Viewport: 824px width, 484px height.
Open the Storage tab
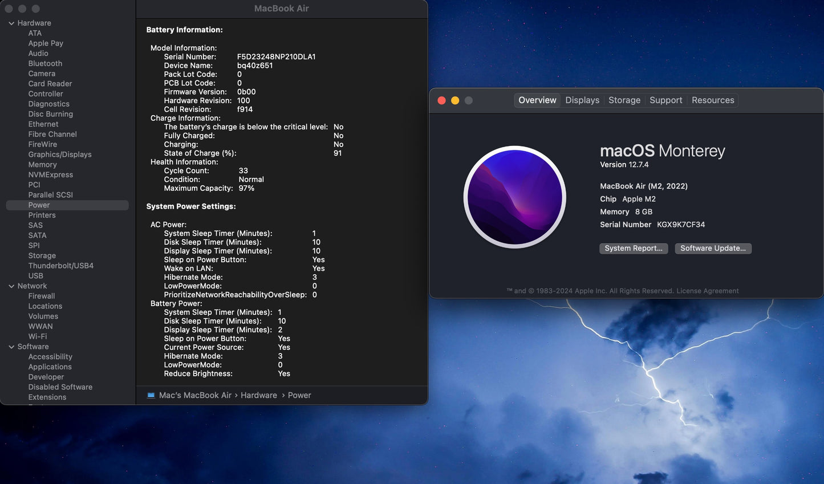(x=624, y=100)
